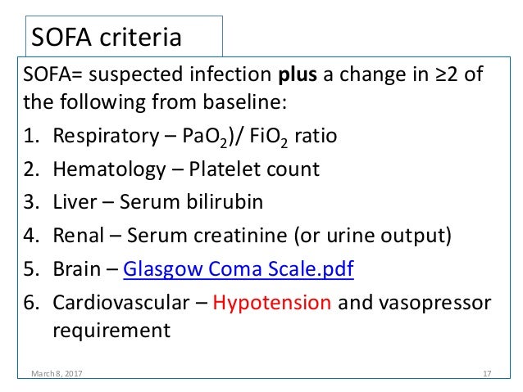Viewport: 523px width, 392px height.
Task: Click the text following from baseline
Action: [x=174, y=102]
